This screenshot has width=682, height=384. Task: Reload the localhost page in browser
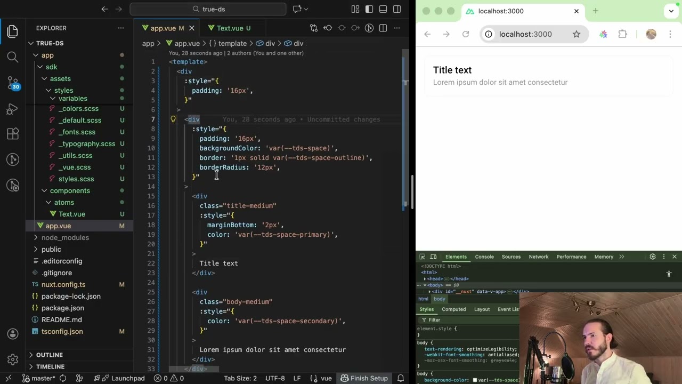click(466, 34)
